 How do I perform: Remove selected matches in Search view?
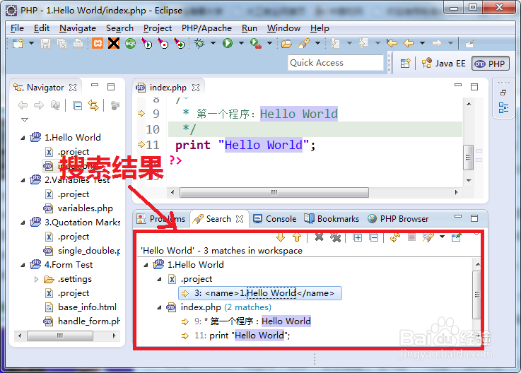319,237
